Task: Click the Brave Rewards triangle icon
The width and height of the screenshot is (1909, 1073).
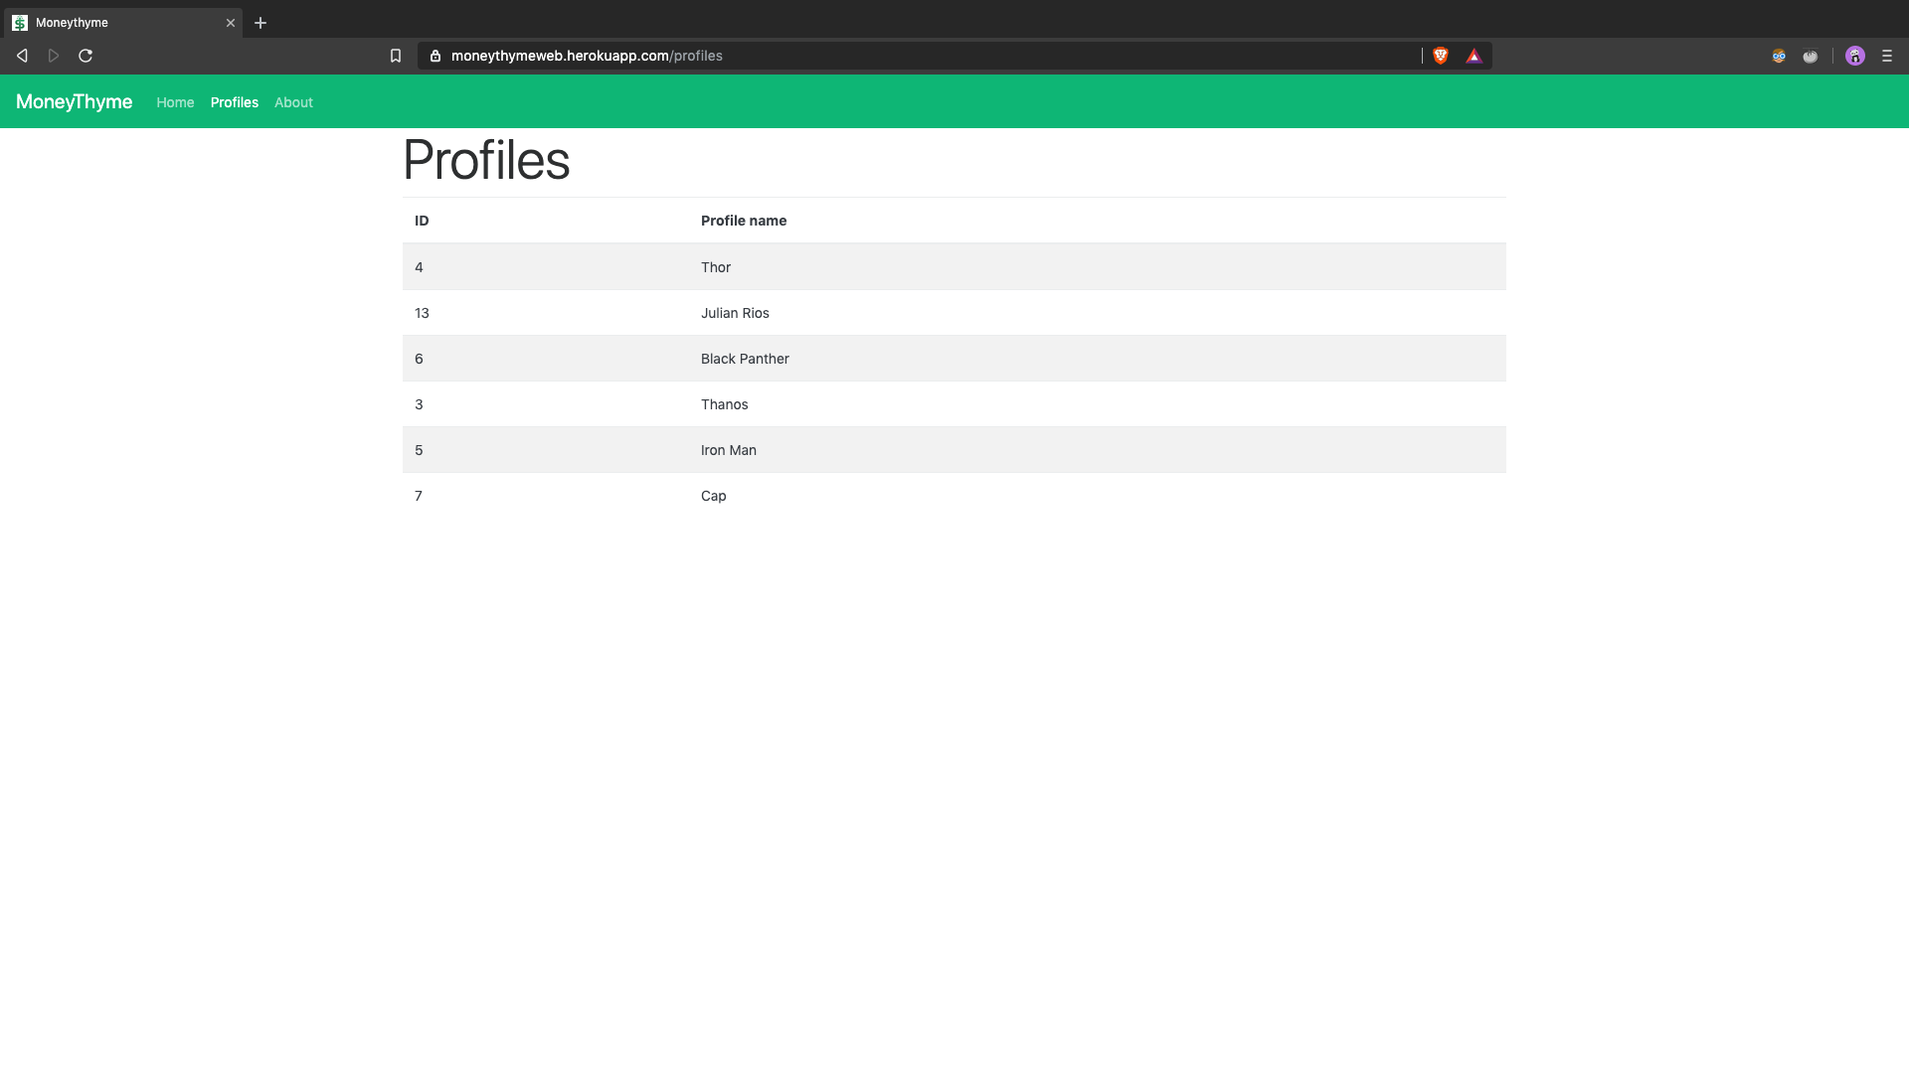Action: [x=1474, y=56]
